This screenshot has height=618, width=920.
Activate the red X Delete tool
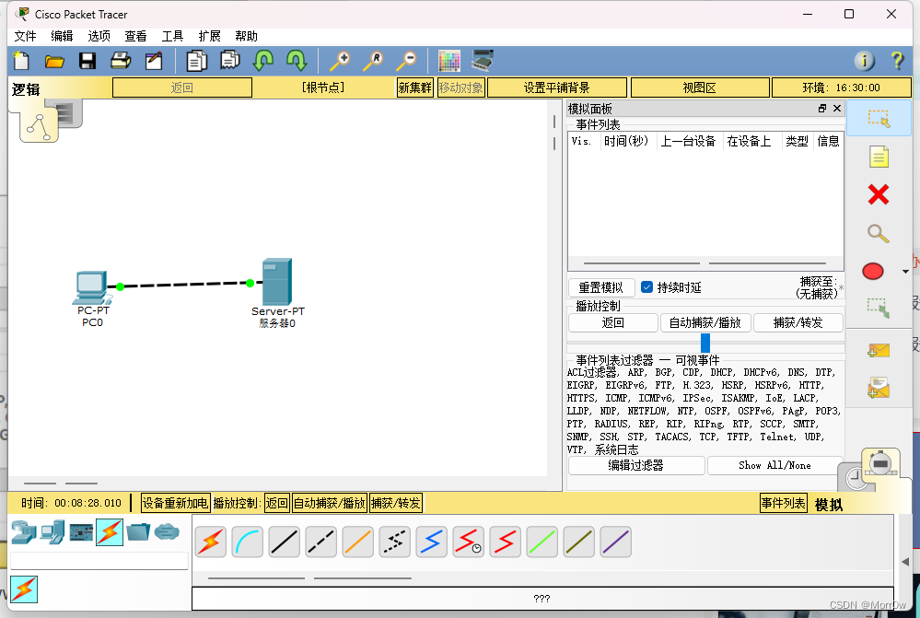[879, 194]
